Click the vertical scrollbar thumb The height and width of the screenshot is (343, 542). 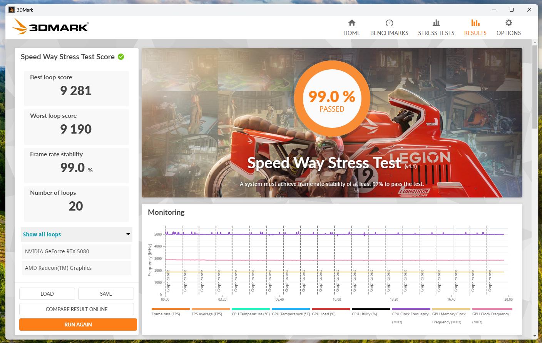click(535, 87)
